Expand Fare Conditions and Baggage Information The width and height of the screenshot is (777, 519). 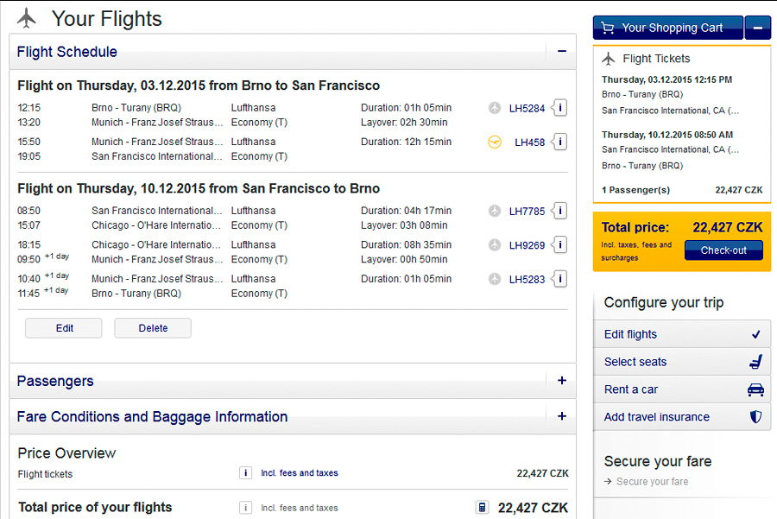click(562, 416)
